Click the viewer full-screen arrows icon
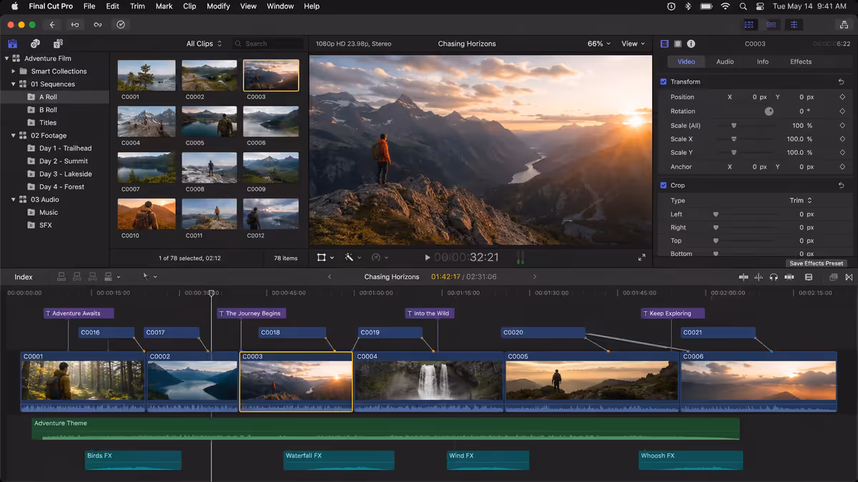Viewport: 858px width, 482px height. 642,258
